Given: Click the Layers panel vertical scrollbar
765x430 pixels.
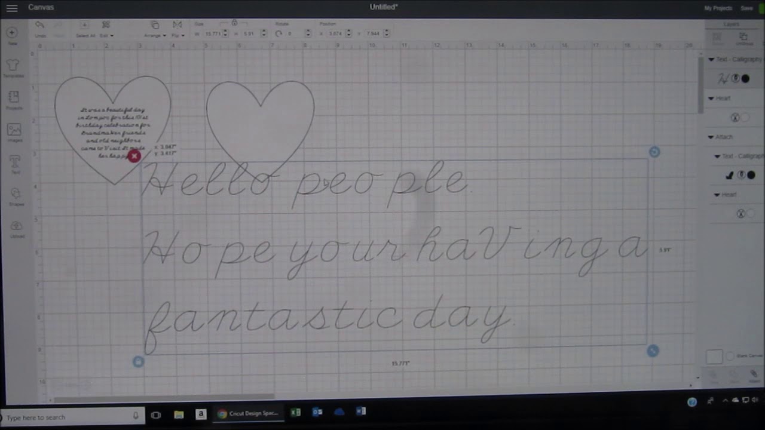Looking at the screenshot, I should [x=700, y=84].
